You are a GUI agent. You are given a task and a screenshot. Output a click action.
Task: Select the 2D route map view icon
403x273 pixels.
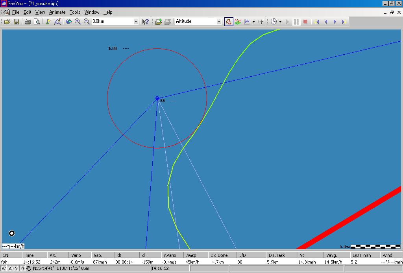tap(229, 22)
